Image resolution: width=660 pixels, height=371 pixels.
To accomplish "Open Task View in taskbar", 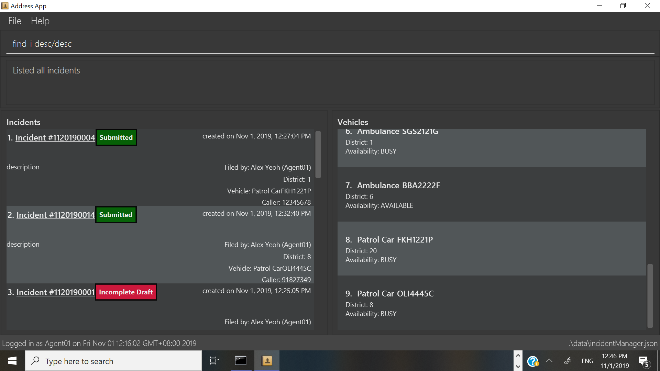I will pyautogui.click(x=214, y=361).
